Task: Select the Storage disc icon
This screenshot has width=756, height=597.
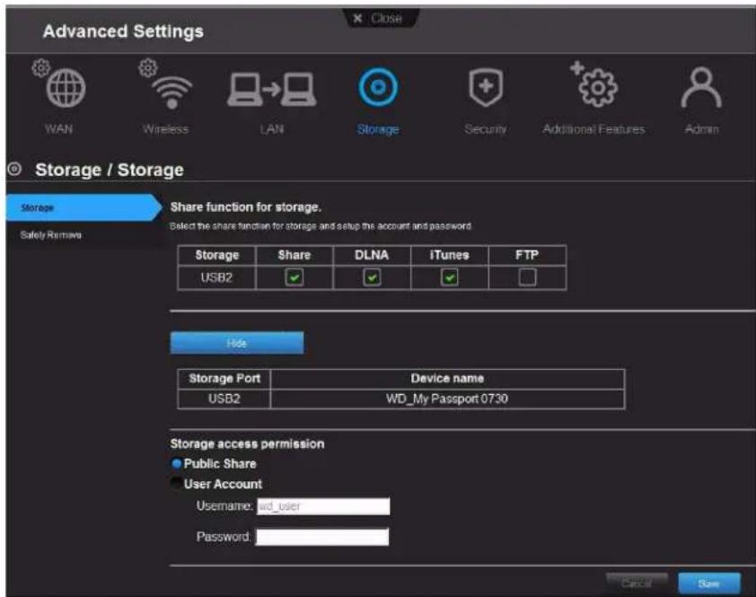Action: coord(379,87)
